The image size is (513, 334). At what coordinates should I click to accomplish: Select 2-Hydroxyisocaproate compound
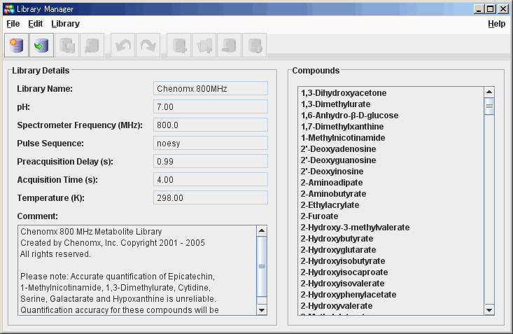tap(391, 272)
